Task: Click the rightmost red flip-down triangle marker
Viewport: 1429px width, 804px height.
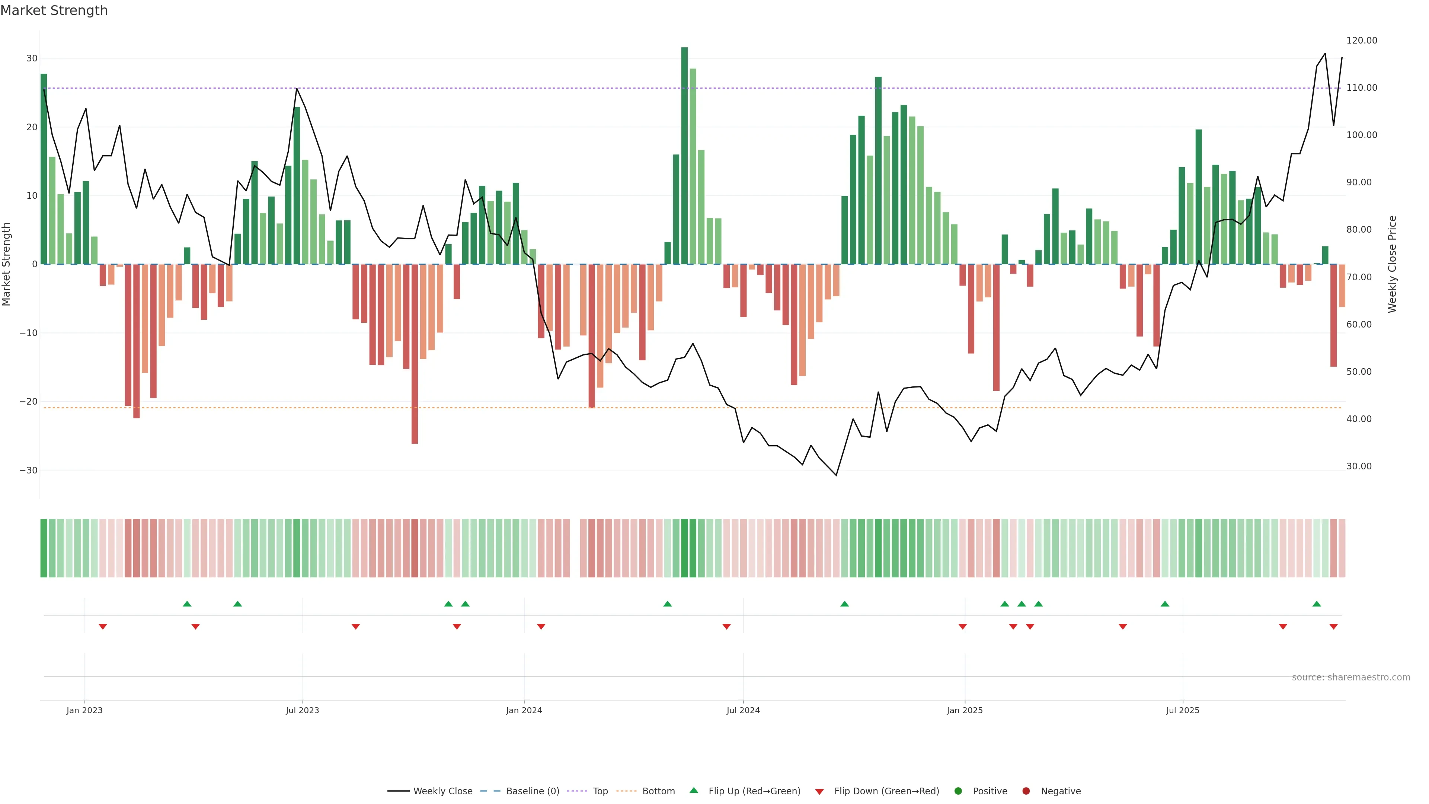Action: (x=1334, y=626)
